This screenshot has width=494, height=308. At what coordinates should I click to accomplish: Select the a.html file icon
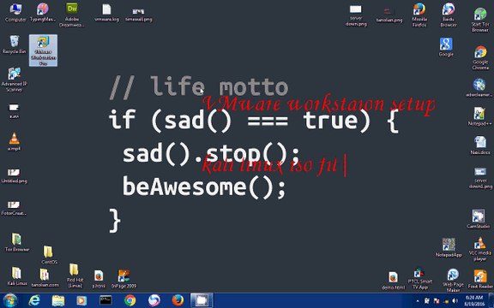click(x=99, y=279)
